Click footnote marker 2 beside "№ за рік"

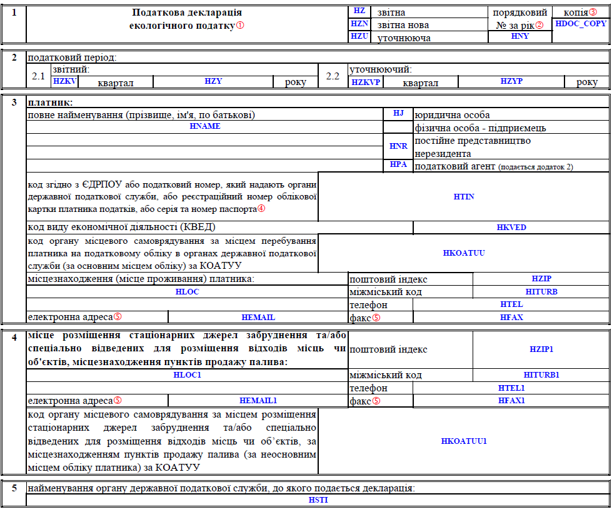[539, 25]
